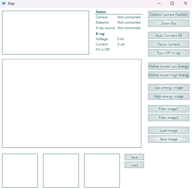Click the 0 kV voltage value
192x189 pixels.
pyautogui.click(x=121, y=39)
